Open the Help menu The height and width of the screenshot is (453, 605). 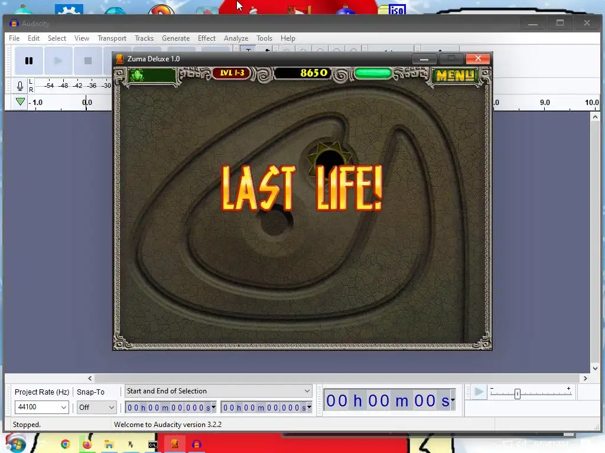point(288,38)
